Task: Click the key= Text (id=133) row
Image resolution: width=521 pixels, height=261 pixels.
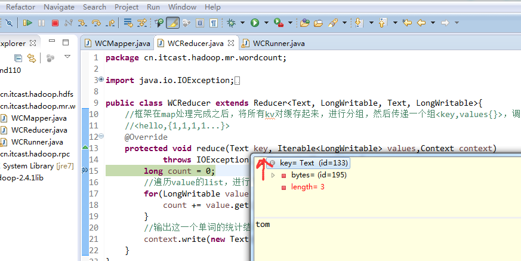Action: pos(309,163)
